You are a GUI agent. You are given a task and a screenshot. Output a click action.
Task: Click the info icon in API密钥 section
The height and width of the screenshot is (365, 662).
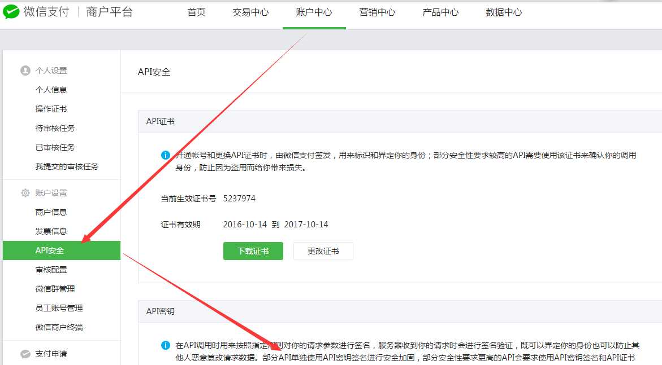166,345
